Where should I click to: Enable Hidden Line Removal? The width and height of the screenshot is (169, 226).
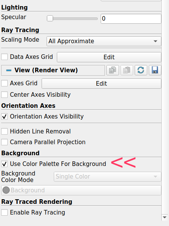5,132
